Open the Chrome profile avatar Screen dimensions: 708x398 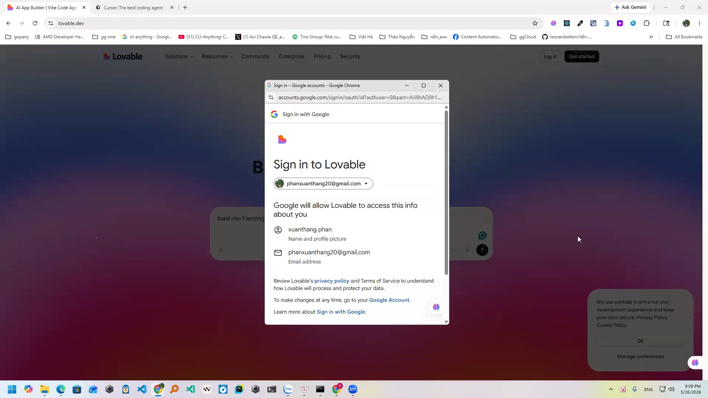point(686,23)
